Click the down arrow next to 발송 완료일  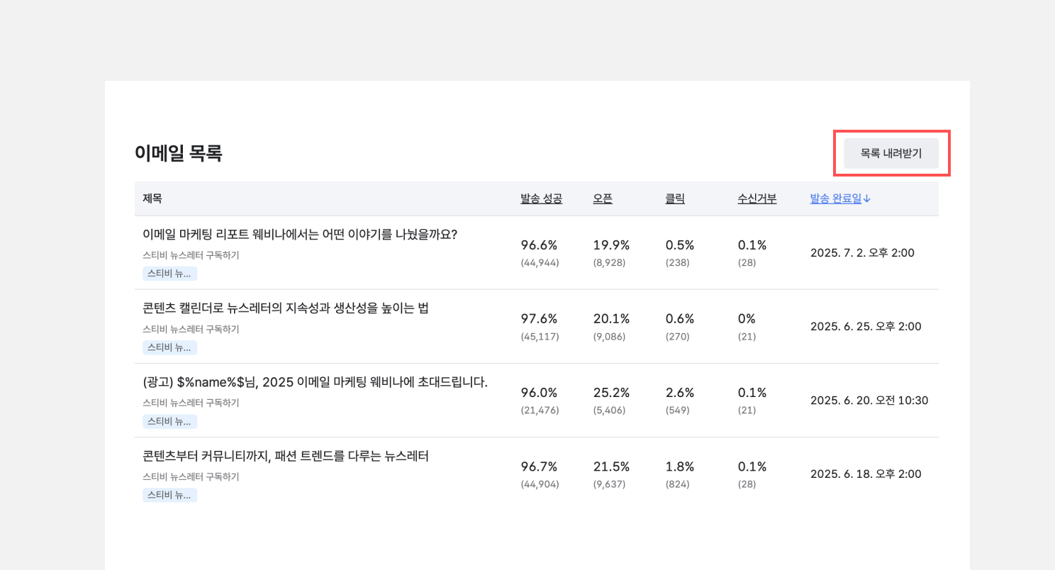[867, 199]
